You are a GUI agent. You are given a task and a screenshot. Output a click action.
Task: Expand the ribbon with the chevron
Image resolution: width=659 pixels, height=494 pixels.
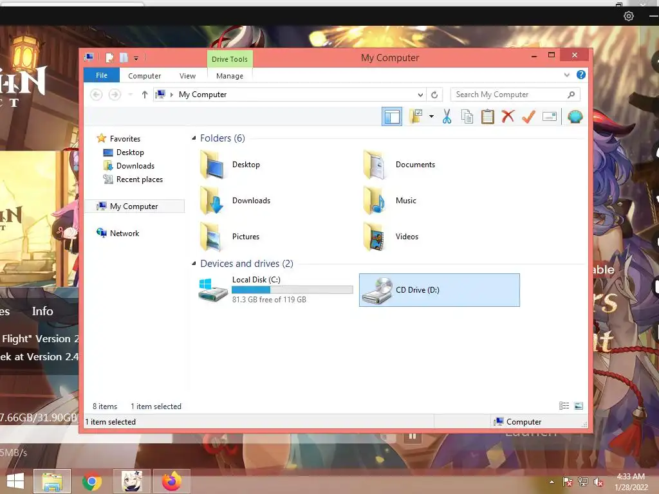pyautogui.click(x=566, y=75)
